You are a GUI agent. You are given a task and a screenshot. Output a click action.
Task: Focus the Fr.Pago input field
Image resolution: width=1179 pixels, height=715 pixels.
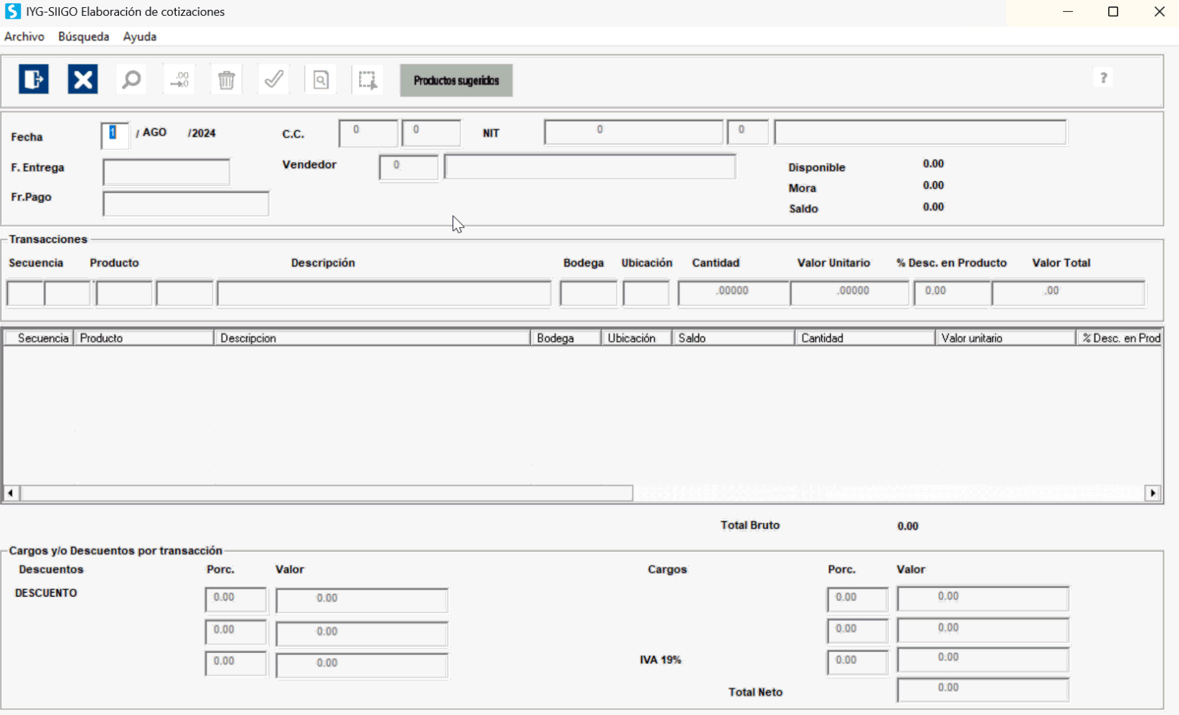coord(185,203)
